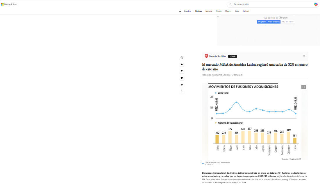Open more options three-dot menu
The width and height of the screenshot is (320, 185).
(x=182, y=91)
